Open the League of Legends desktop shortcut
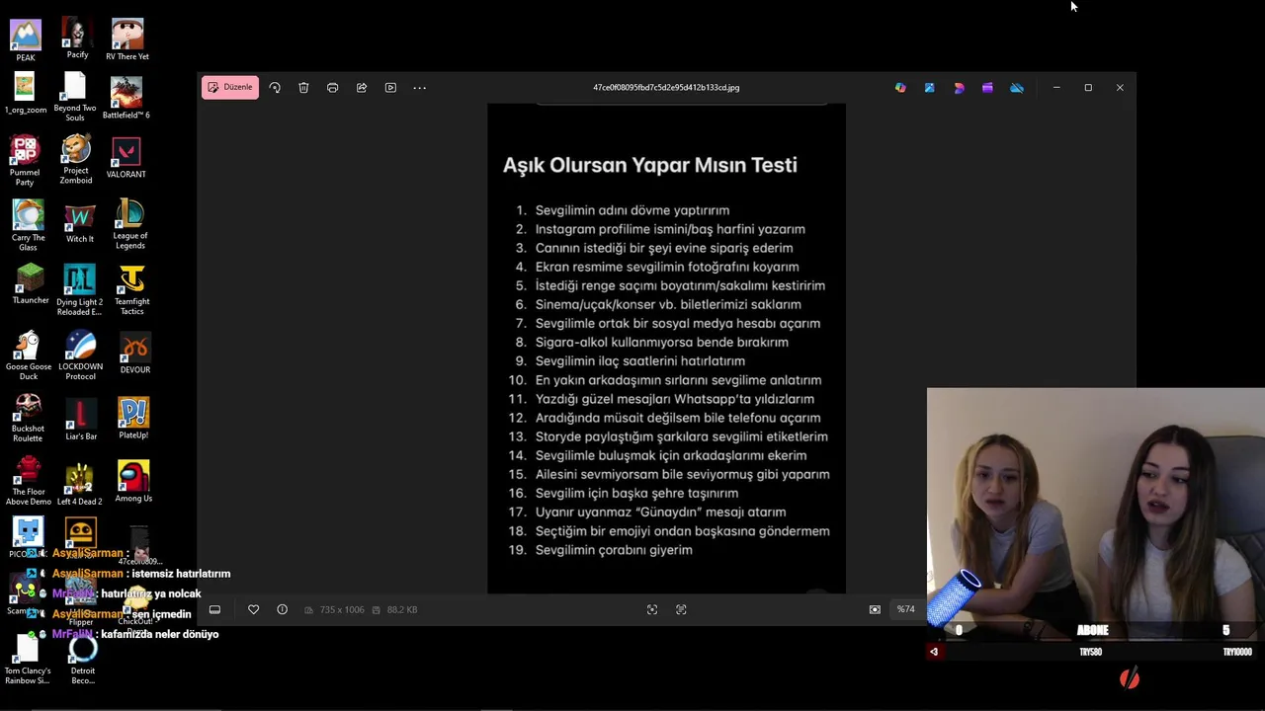This screenshot has width=1265, height=711. click(130, 224)
